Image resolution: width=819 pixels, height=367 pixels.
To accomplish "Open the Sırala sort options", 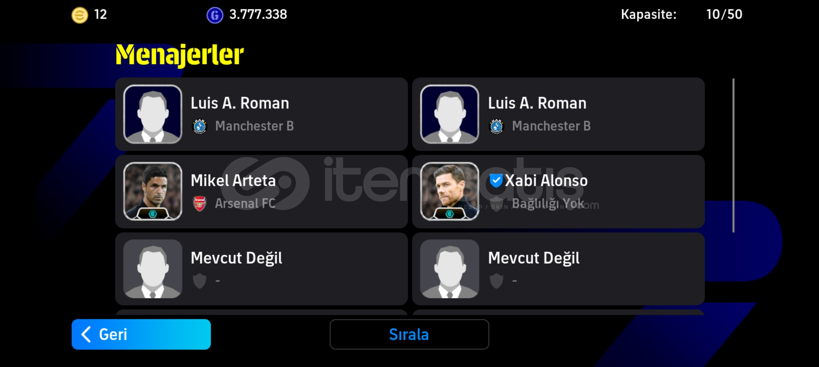I will tap(409, 334).
